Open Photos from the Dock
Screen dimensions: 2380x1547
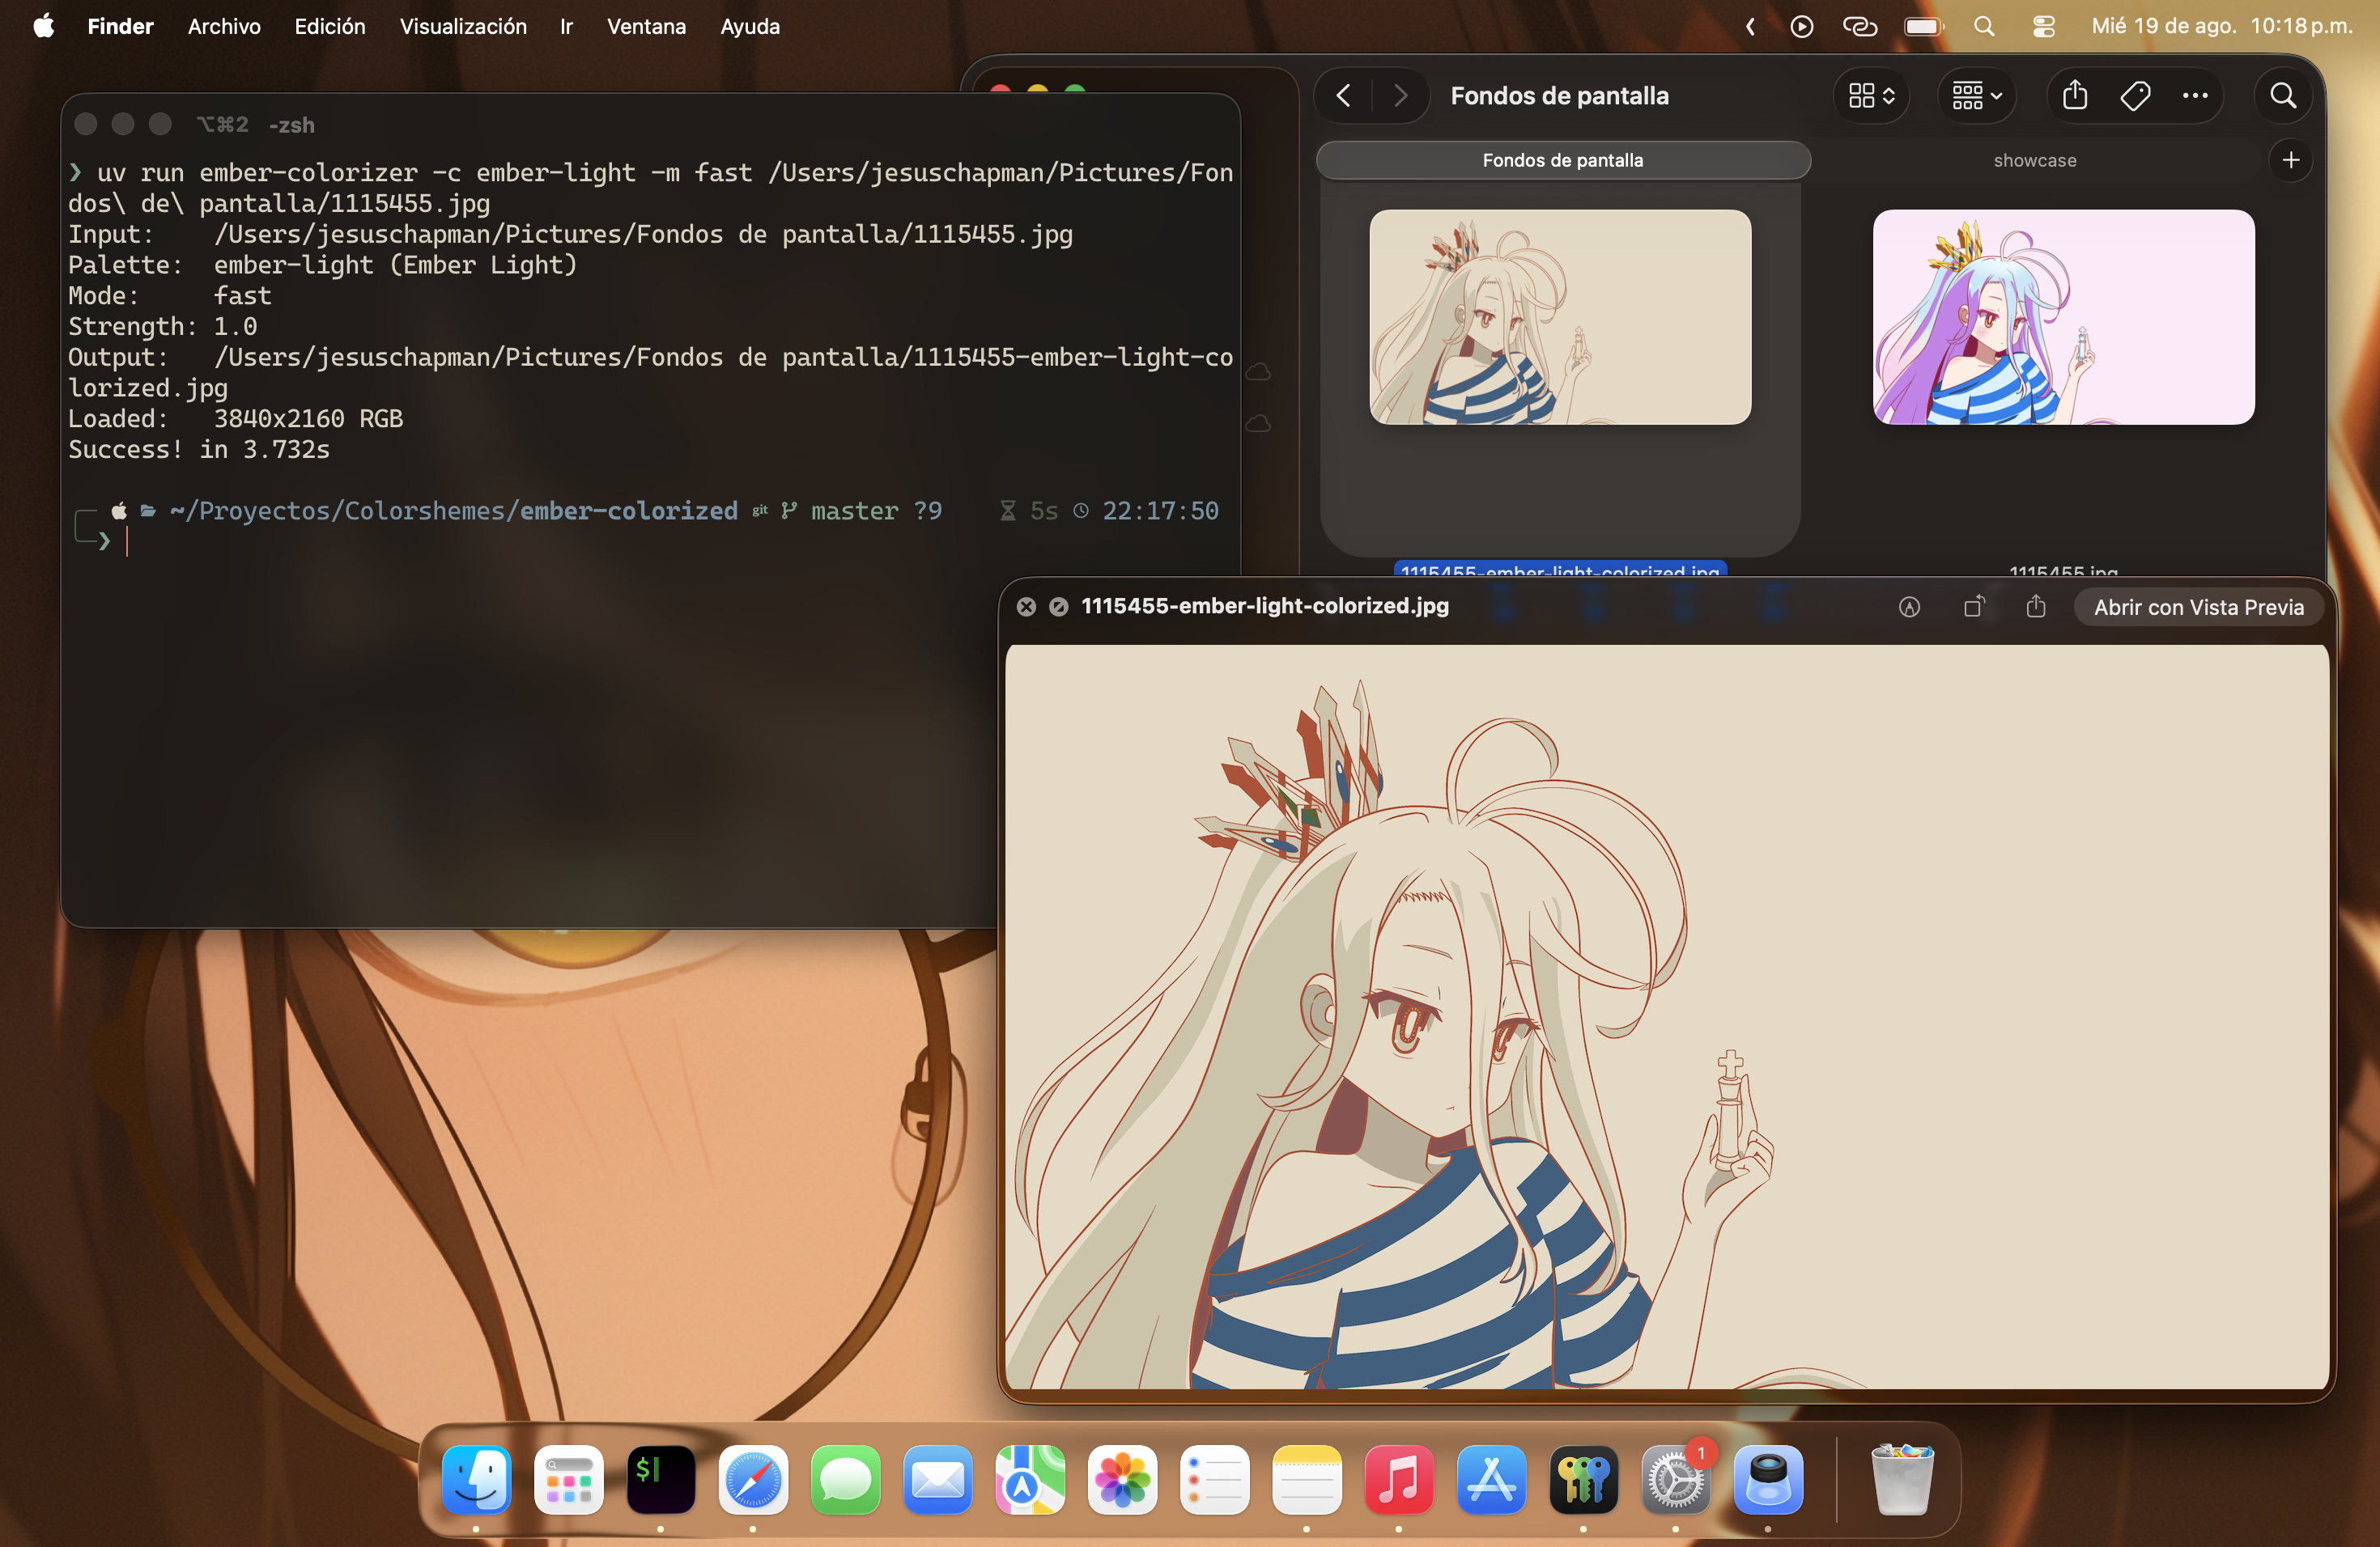click(x=1122, y=1479)
